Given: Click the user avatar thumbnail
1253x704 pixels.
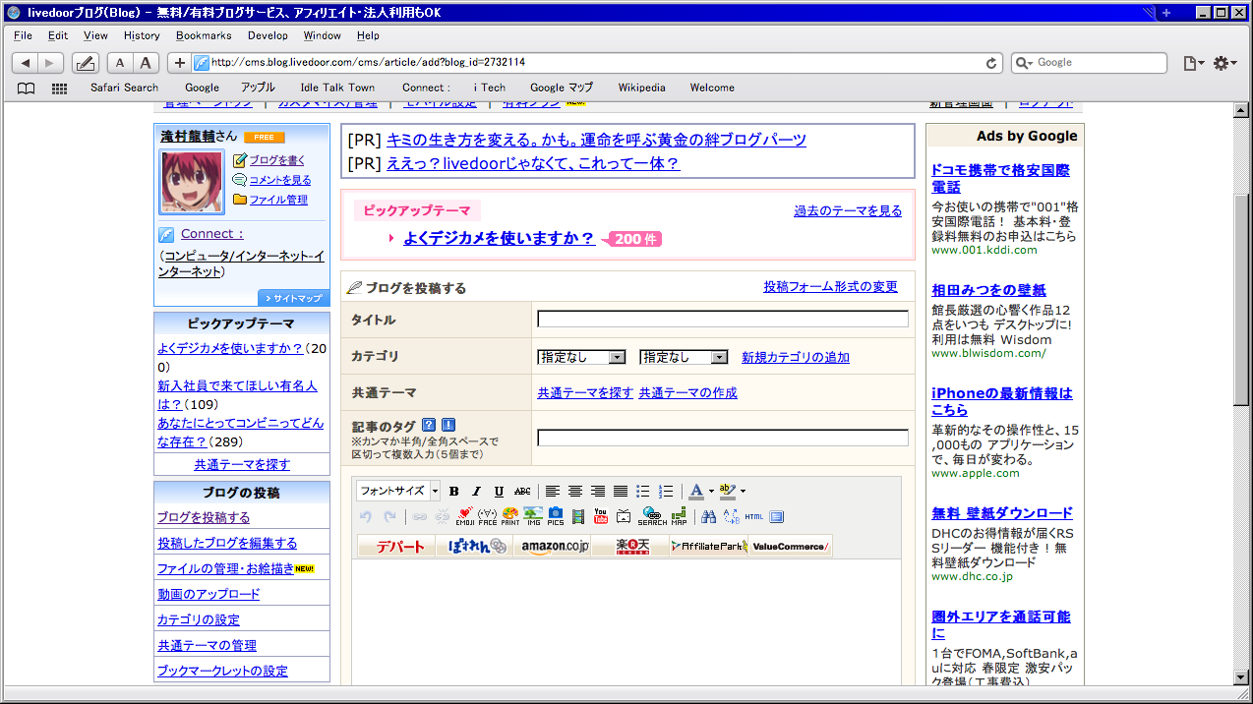Looking at the screenshot, I should click(x=192, y=181).
